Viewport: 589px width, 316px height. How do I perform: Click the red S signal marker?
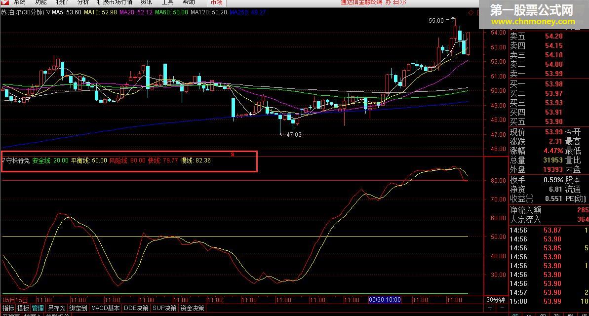click(x=232, y=155)
